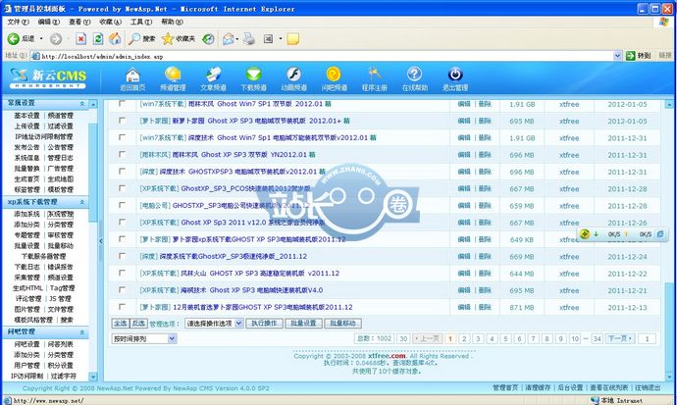The width and height of the screenshot is (677, 405).
Task: Click the IE Stop button
Action: [x=80, y=39]
